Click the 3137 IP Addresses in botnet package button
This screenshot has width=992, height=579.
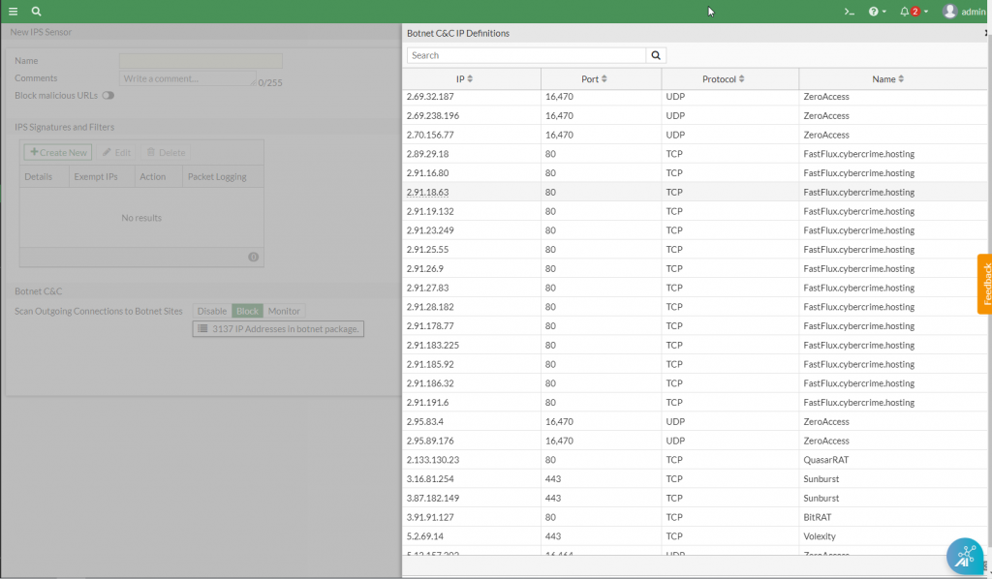278,329
